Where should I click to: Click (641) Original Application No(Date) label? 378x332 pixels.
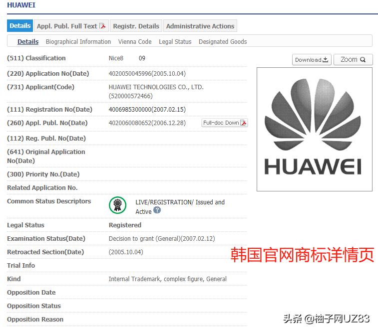46,157
